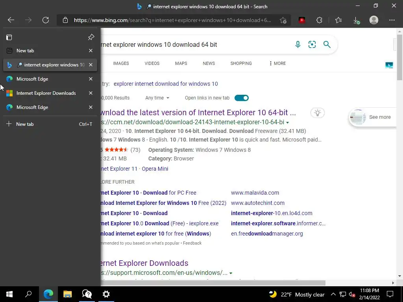
Task: Click the network tray icon
Action: [343, 295]
